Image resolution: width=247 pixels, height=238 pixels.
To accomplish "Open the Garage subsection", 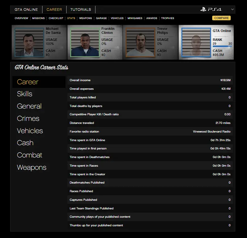I will [x=101, y=18].
